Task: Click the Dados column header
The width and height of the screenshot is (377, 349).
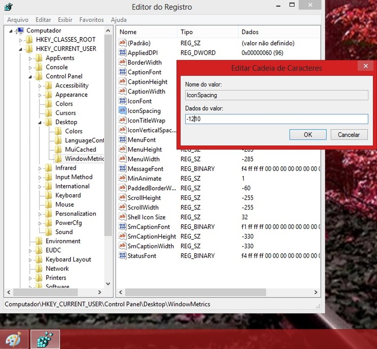Action: pos(279,32)
